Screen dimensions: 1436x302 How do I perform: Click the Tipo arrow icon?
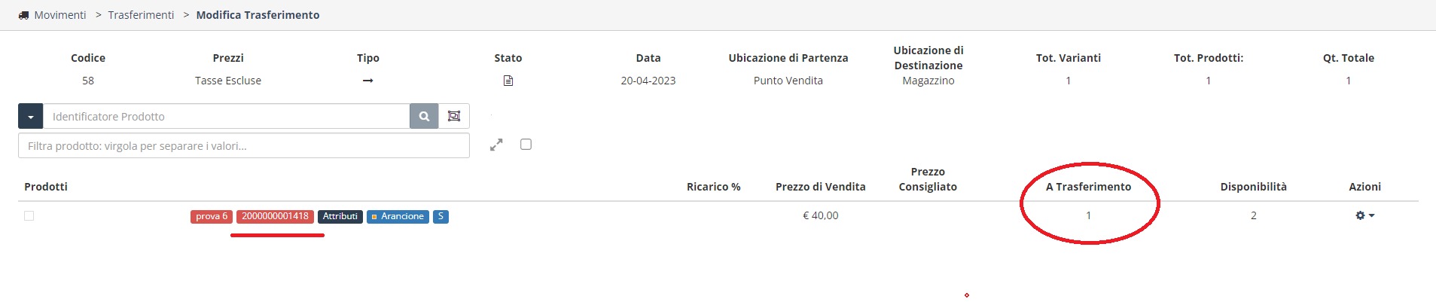click(367, 81)
